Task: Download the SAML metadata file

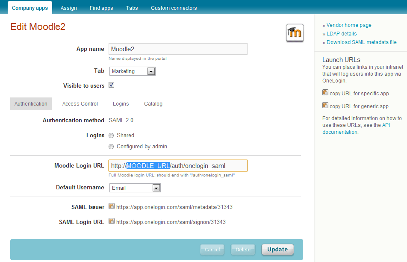Action: tap(361, 42)
